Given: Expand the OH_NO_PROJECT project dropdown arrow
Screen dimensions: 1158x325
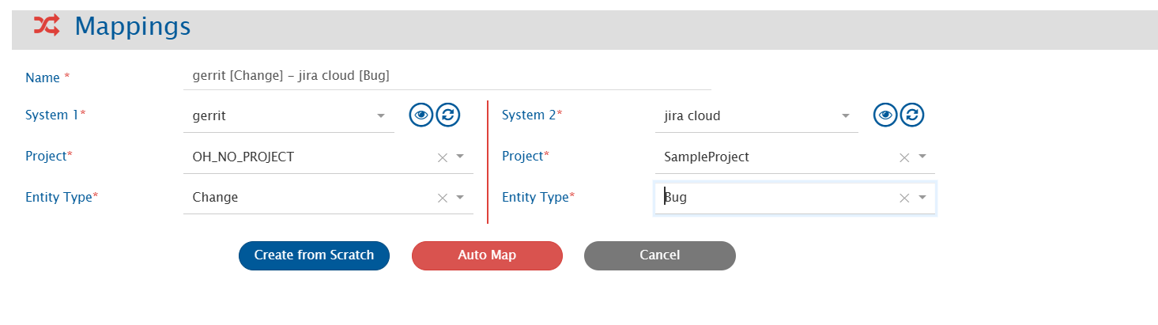Looking at the screenshot, I should tap(460, 157).
